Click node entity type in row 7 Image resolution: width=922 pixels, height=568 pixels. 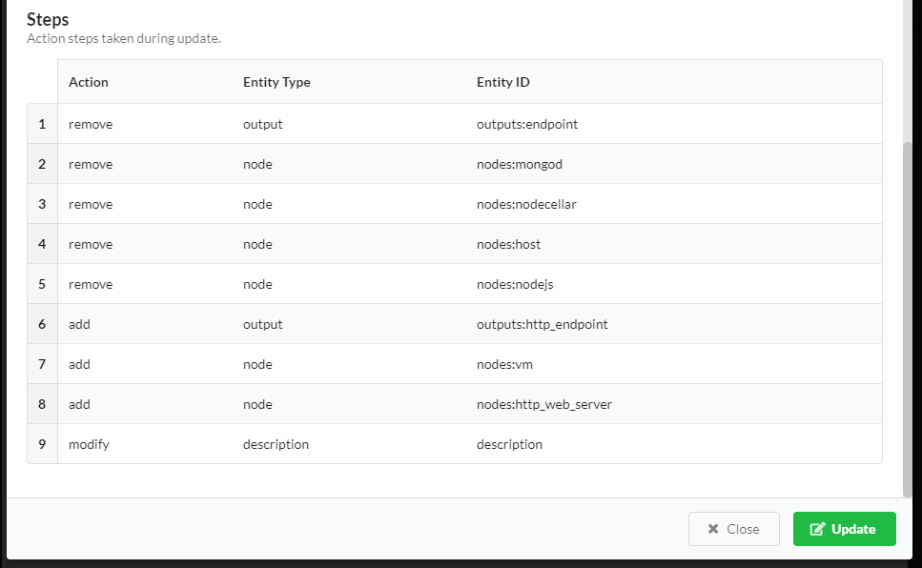[257, 364]
